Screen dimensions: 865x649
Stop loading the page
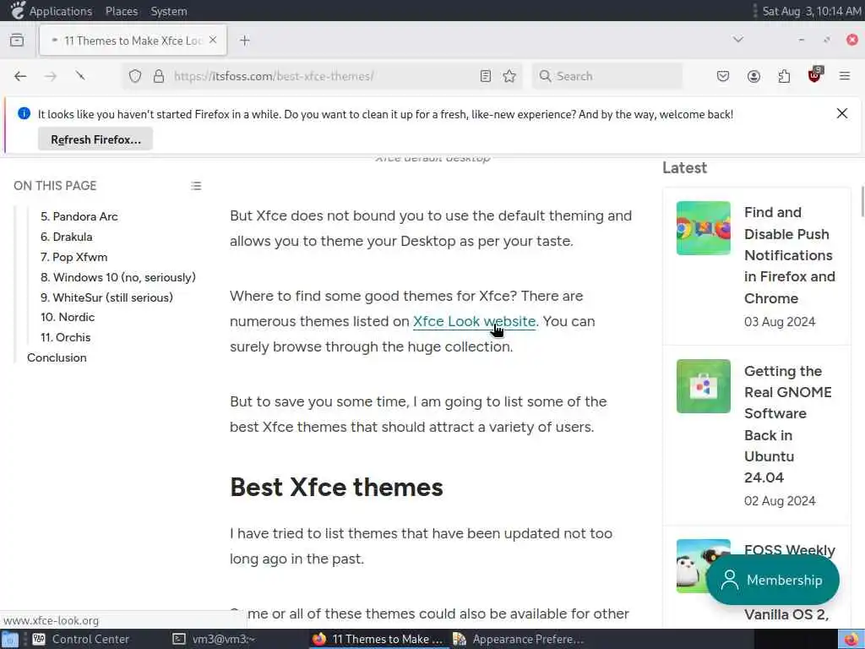tap(80, 76)
